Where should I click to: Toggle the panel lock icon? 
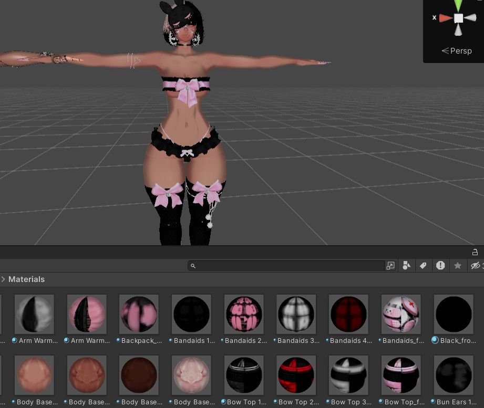(475, 252)
